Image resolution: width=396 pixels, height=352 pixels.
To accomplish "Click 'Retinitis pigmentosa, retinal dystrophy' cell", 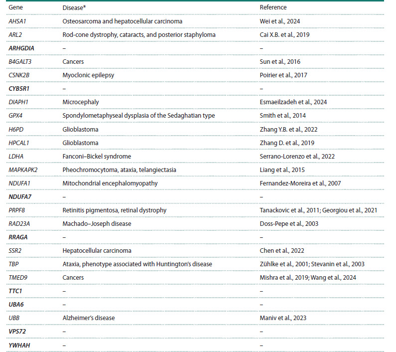I will point(115,210).
